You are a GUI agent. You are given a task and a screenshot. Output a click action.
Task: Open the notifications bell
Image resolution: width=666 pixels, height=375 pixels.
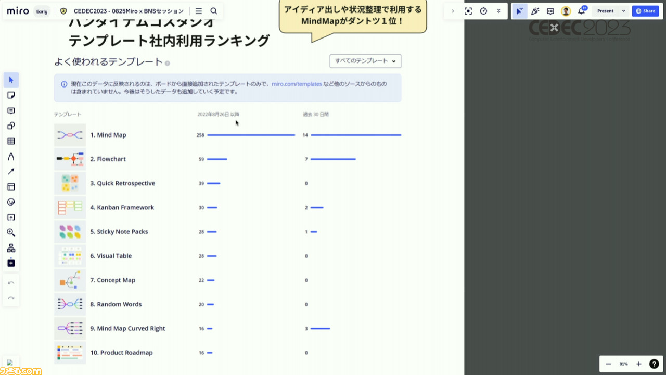tap(581, 11)
